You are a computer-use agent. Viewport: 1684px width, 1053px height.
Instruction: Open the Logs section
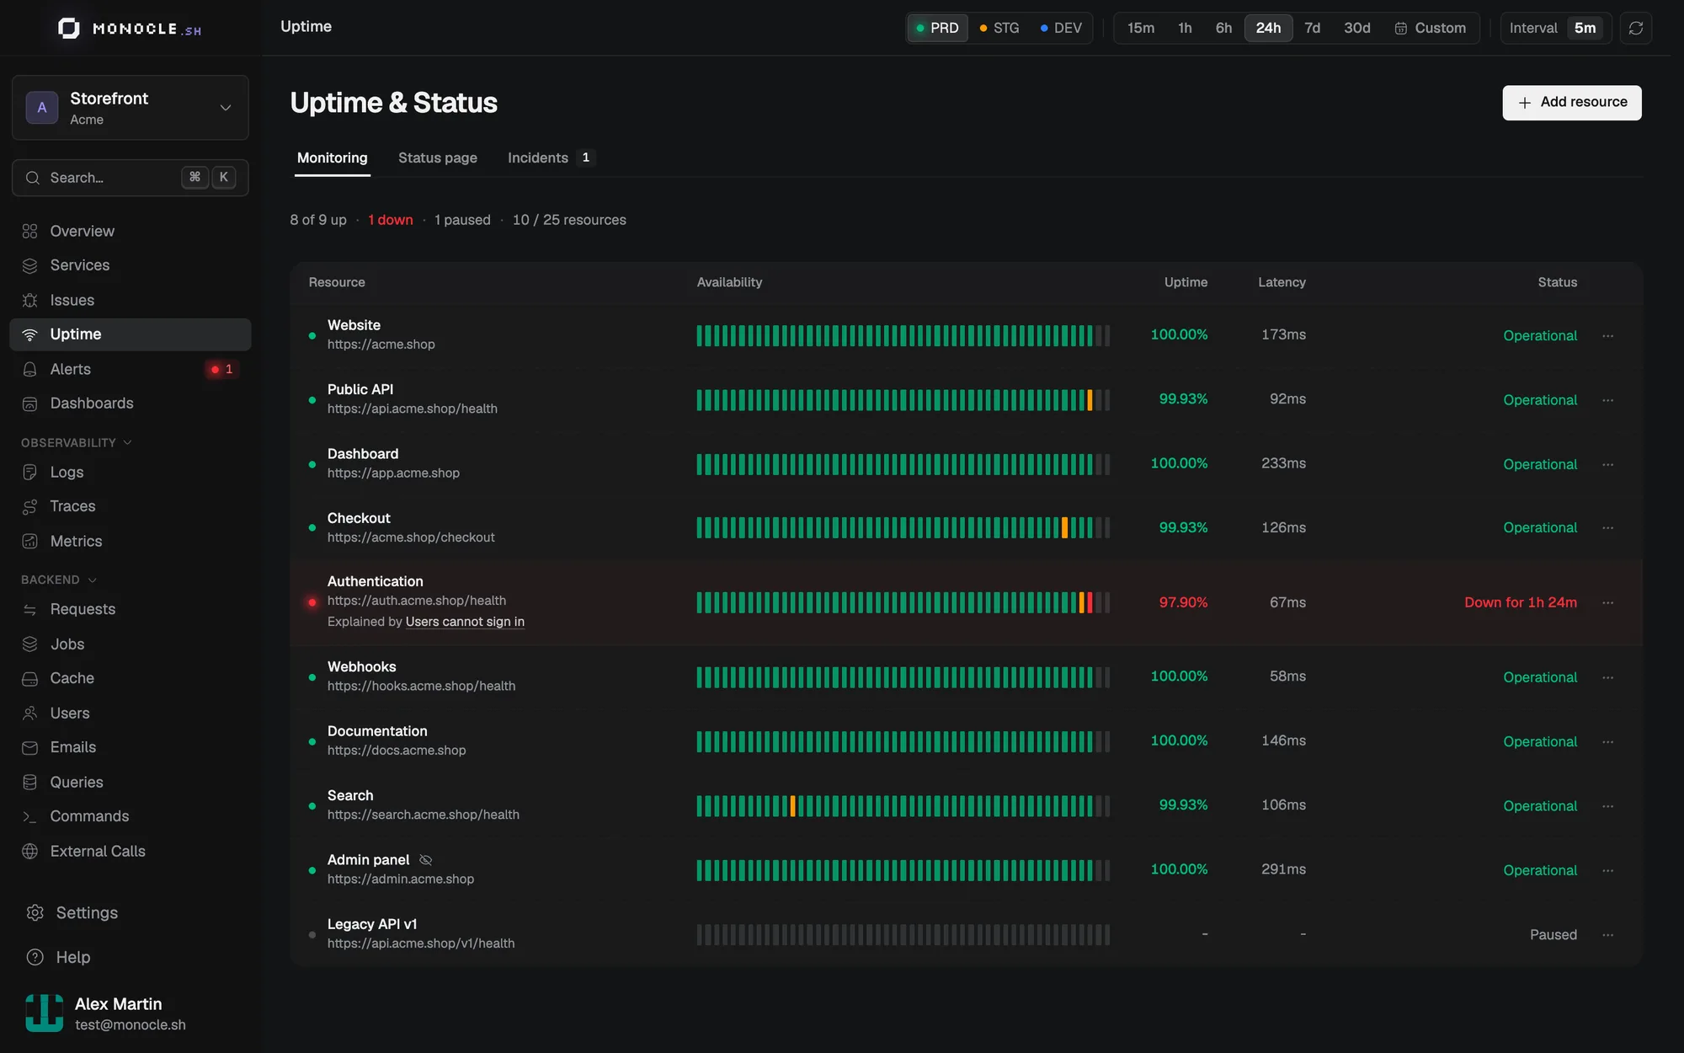pyautogui.click(x=131, y=472)
